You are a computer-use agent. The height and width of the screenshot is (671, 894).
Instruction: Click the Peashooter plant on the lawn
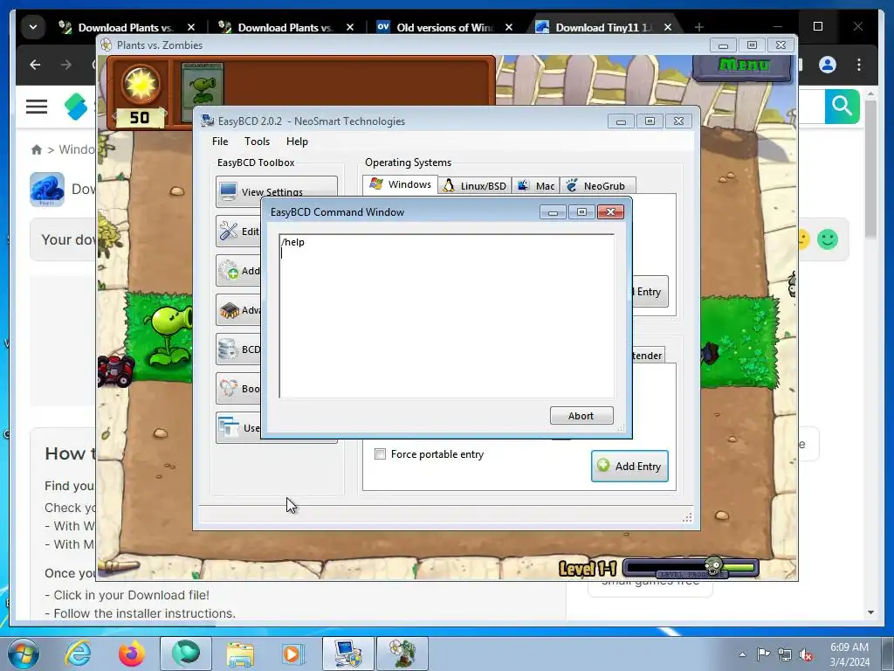pyautogui.click(x=168, y=336)
